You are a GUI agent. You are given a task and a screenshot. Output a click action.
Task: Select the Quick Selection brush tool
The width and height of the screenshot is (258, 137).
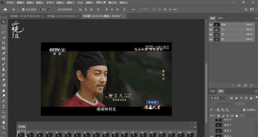[3, 38]
